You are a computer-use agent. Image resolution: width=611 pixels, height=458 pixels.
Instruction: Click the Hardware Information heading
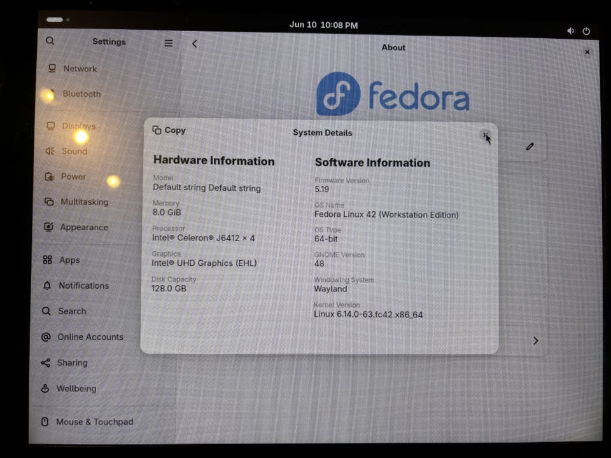pos(214,161)
